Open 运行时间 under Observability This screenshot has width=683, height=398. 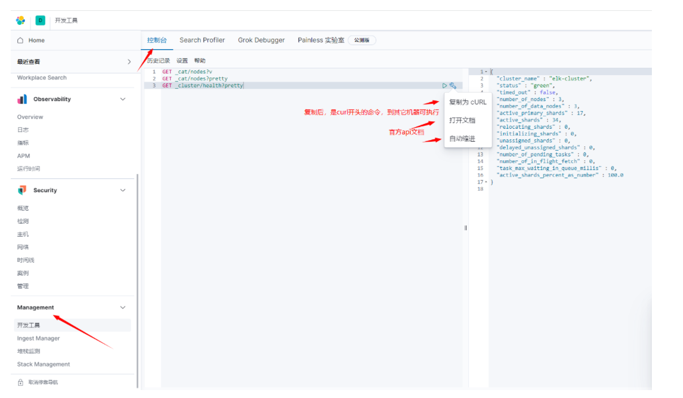[x=28, y=169]
